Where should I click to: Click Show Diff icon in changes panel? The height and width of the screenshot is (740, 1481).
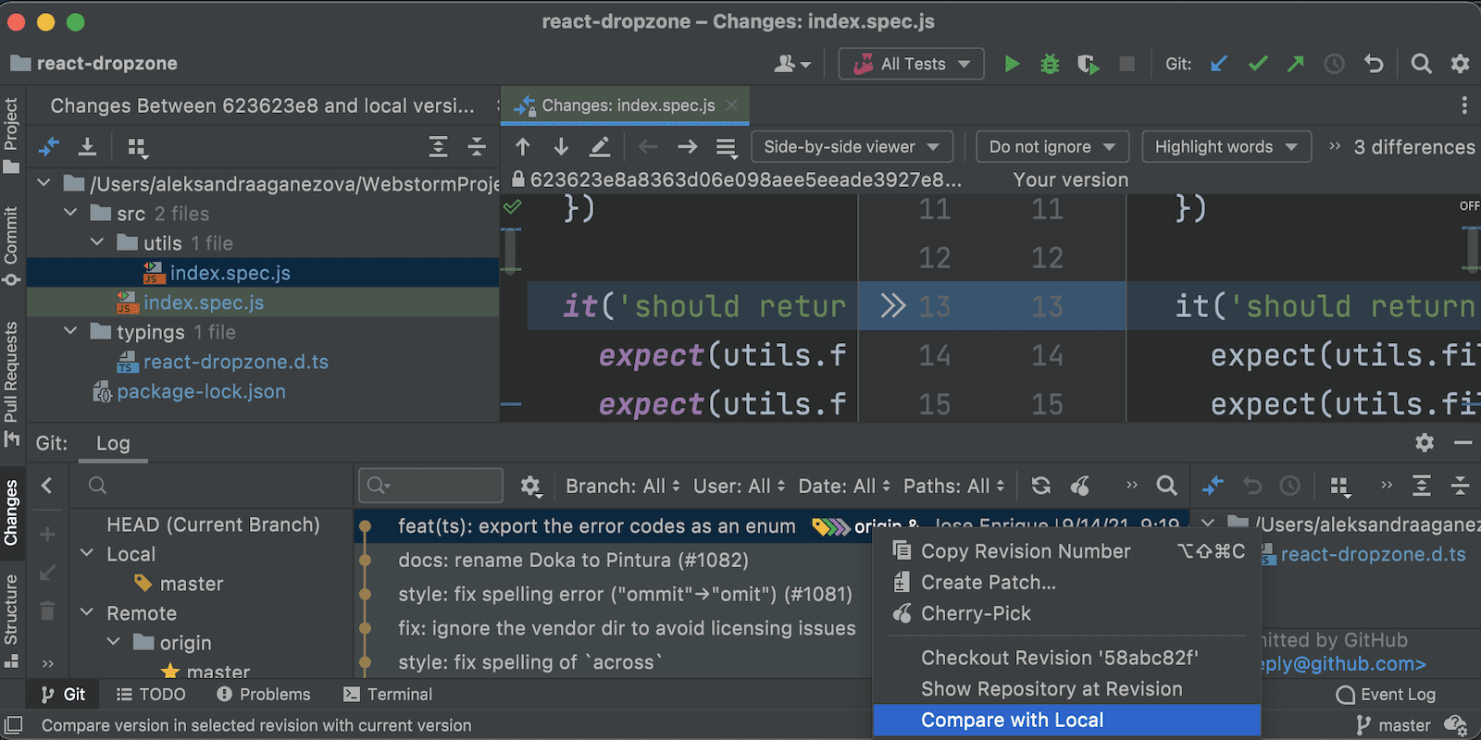49,147
